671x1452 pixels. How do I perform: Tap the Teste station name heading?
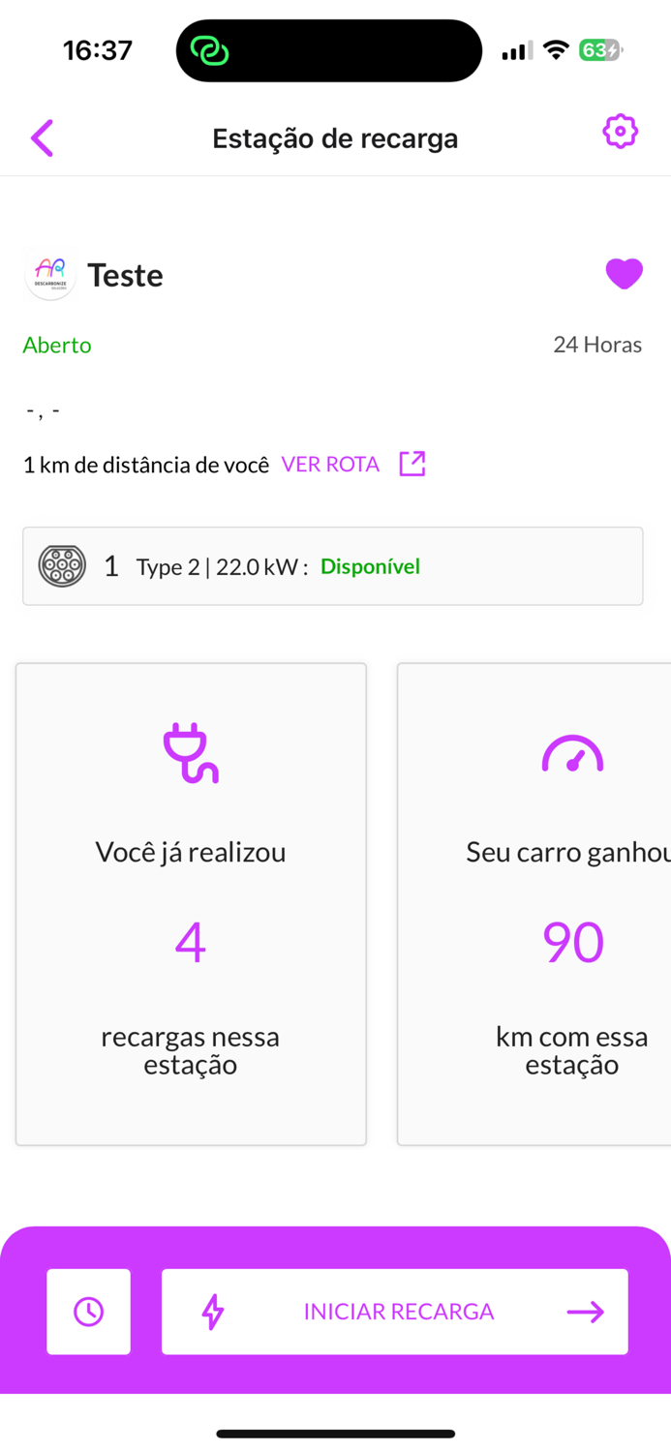click(x=125, y=275)
